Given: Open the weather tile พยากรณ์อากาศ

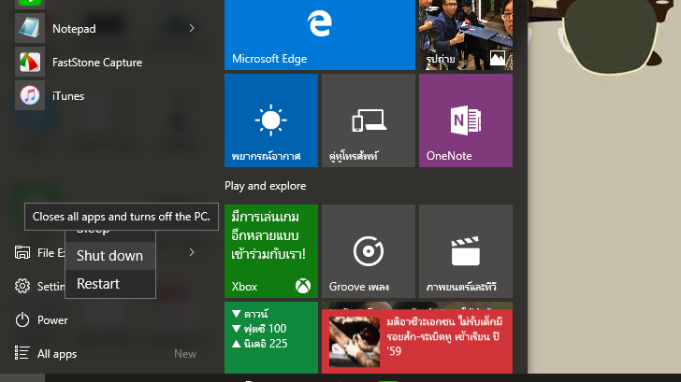Looking at the screenshot, I should pos(271,120).
